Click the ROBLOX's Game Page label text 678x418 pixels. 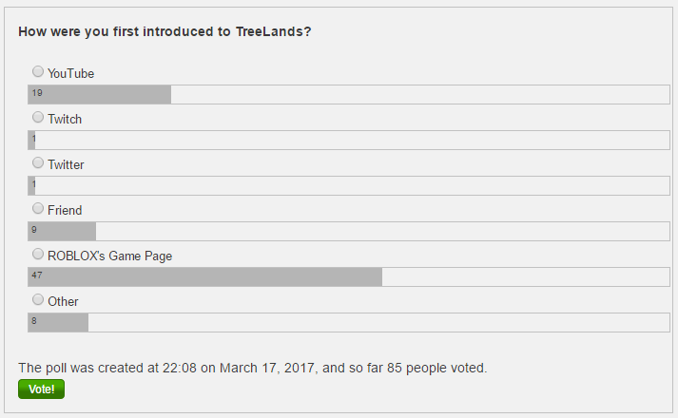point(109,256)
